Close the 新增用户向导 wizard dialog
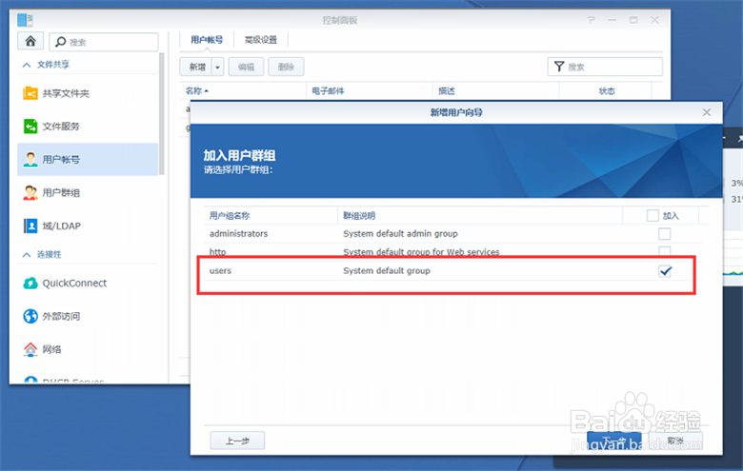Viewport: 743px width, 471px height. pyautogui.click(x=707, y=112)
